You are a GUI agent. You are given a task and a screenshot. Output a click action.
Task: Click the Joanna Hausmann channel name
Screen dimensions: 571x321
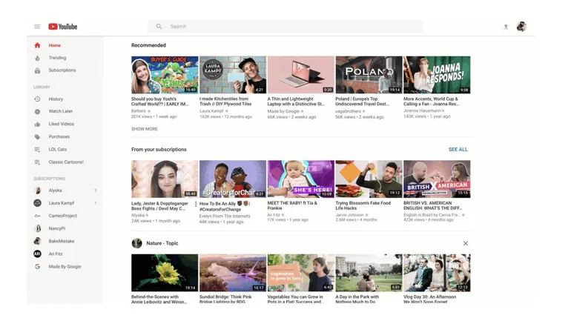click(x=422, y=110)
